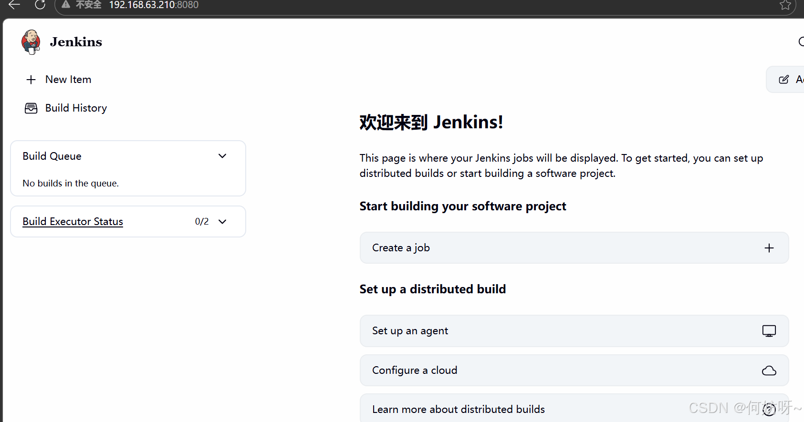Click the Jenkins butler logo icon
Image resolution: width=804 pixels, height=422 pixels.
(31, 42)
